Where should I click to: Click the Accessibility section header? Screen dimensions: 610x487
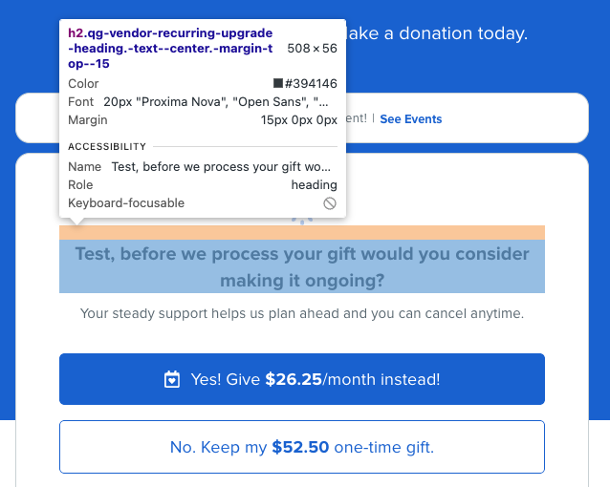click(107, 146)
